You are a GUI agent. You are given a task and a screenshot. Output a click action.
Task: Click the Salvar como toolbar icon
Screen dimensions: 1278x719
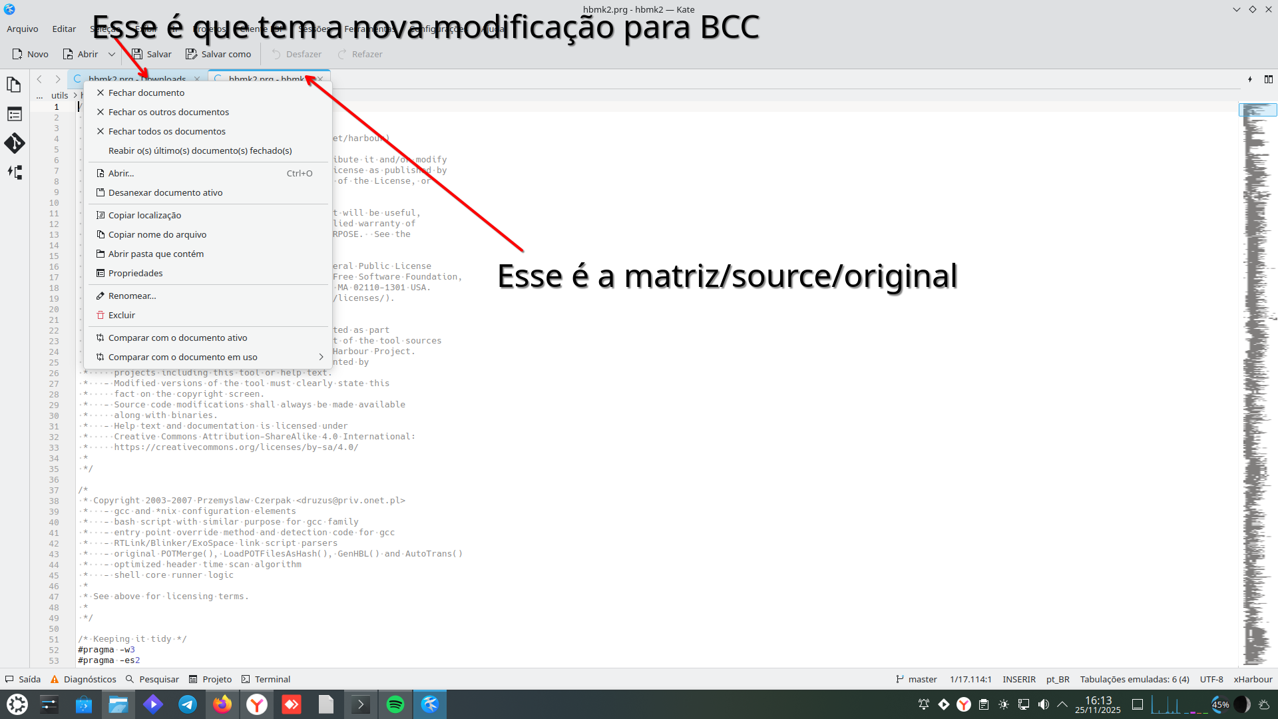click(218, 54)
